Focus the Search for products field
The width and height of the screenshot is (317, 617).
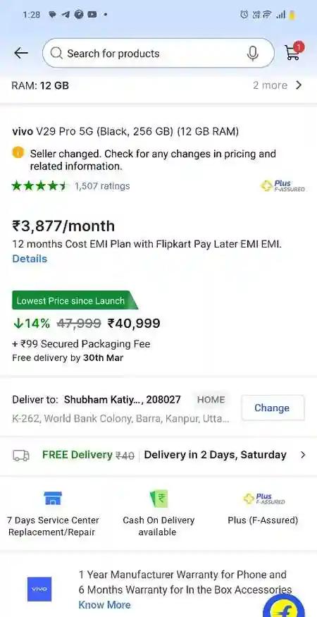coord(158,53)
